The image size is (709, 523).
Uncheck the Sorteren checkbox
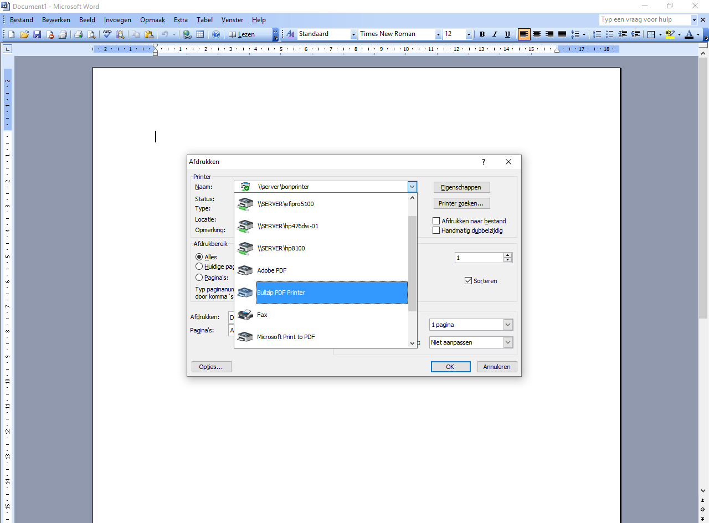pyautogui.click(x=468, y=281)
